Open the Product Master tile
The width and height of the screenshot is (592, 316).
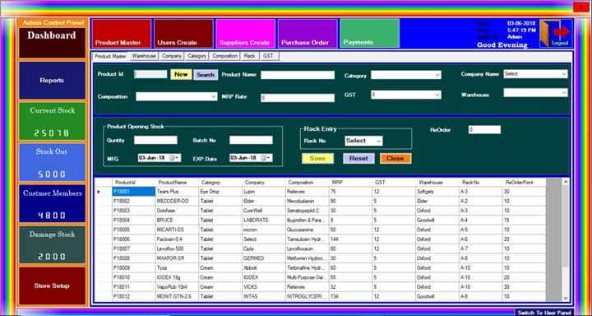(122, 34)
